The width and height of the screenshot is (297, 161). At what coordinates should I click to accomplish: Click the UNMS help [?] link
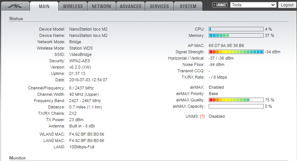click(x=202, y=116)
